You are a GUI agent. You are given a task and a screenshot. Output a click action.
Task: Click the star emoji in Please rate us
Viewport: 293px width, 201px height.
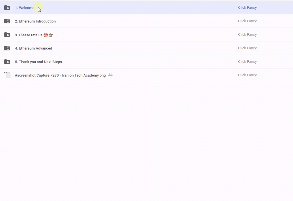51,35
